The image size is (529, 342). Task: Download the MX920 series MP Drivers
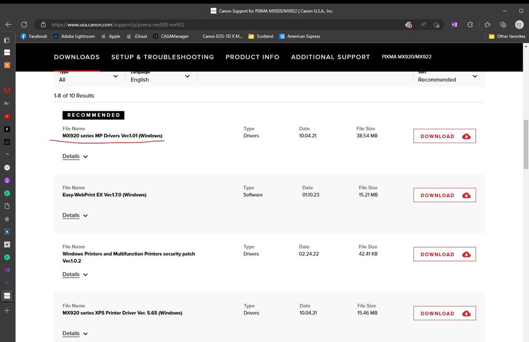click(444, 136)
